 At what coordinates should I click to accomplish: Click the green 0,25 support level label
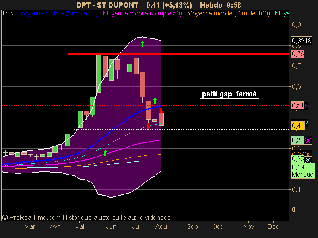coord(298,159)
